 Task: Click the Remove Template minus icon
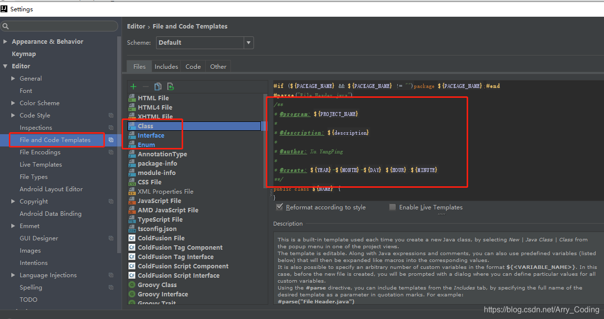pyautogui.click(x=145, y=87)
